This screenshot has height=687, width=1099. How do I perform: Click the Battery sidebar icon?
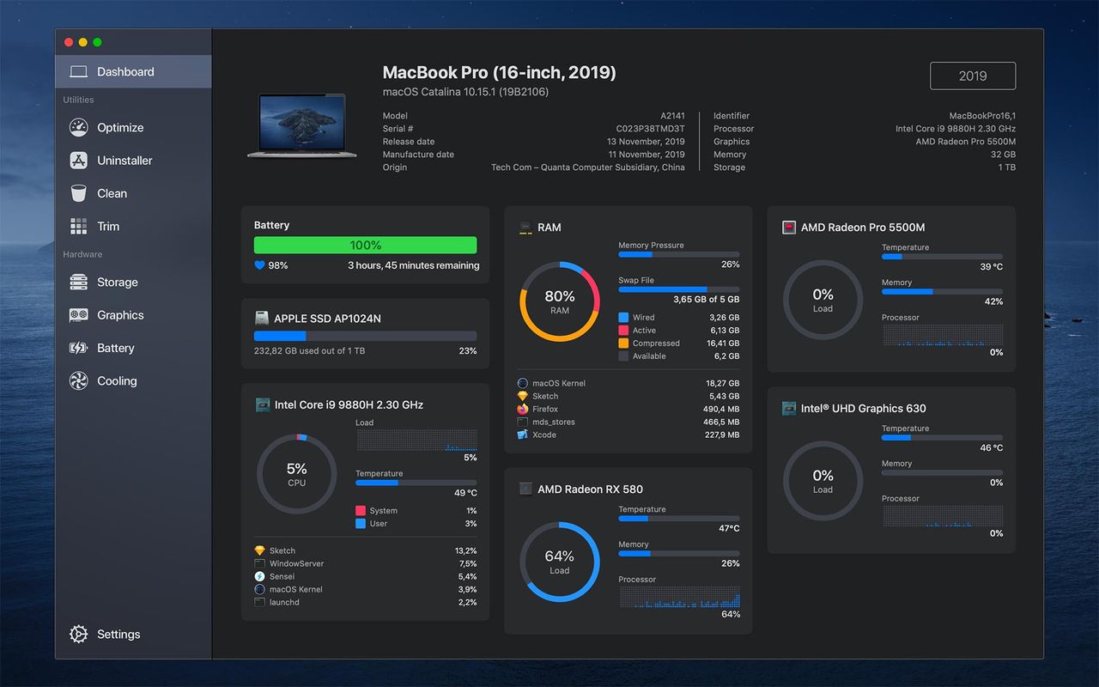pos(79,348)
